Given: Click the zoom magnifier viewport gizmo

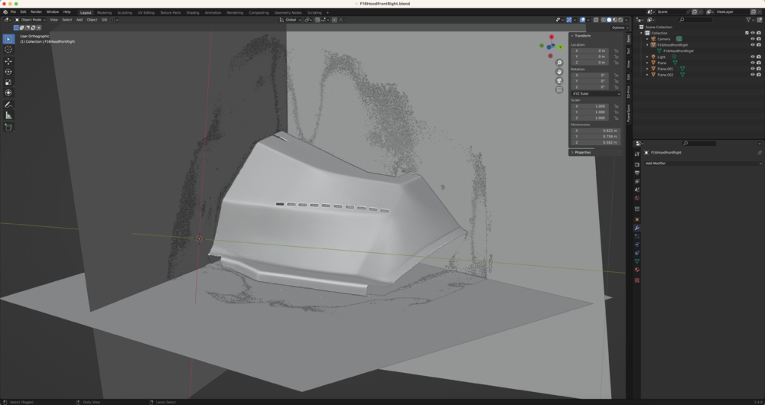Looking at the screenshot, I should [559, 63].
